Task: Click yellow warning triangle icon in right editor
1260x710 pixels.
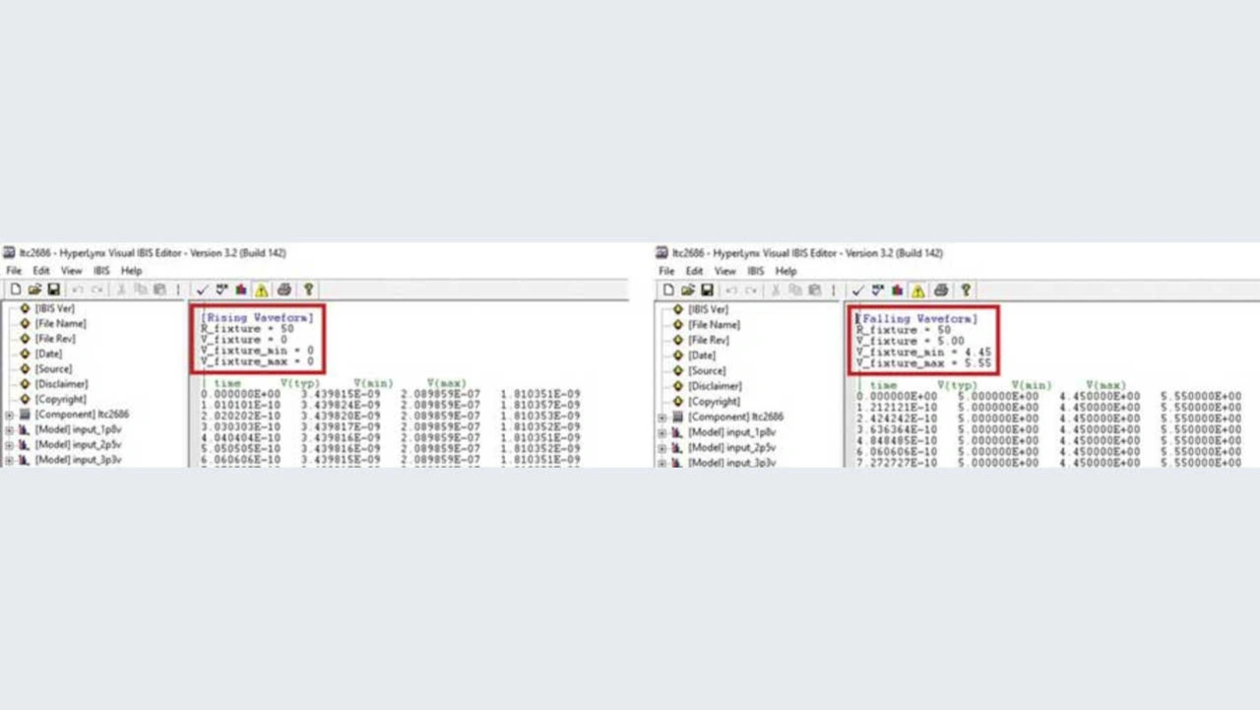Action: coord(917,290)
